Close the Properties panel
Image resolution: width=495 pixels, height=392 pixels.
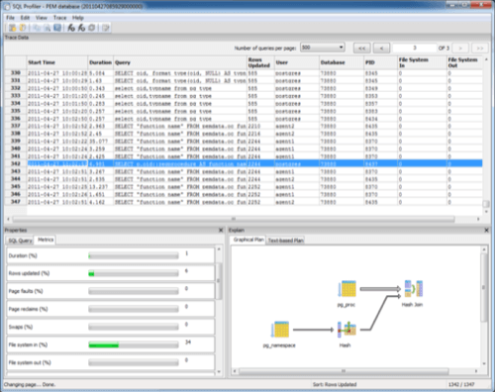pyautogui.click(x=221, y=230)
